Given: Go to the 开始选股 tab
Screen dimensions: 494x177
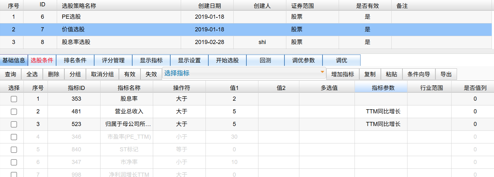Looking at the screenshot, I should pos(227,60).
